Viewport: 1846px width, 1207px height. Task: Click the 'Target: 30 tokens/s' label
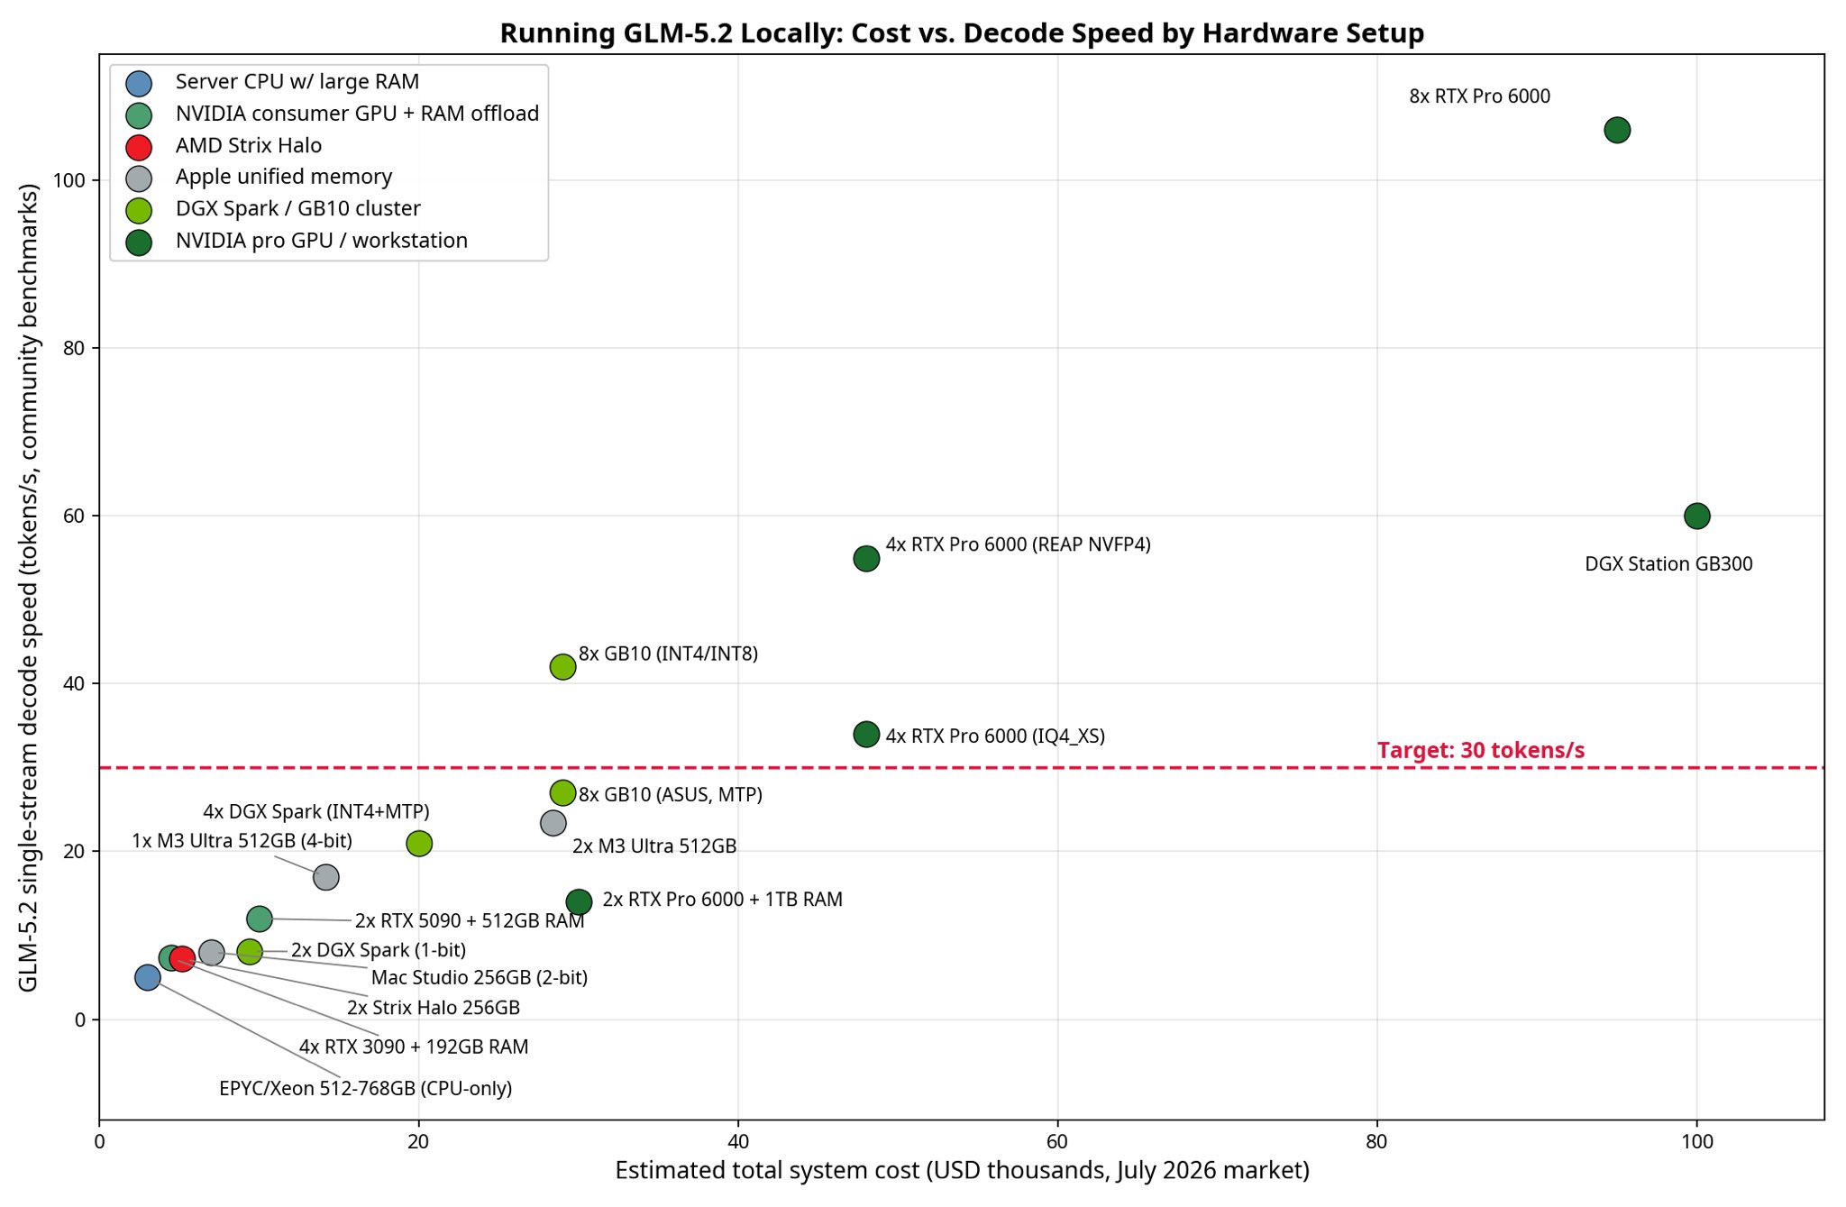[x=1481, y=751]
